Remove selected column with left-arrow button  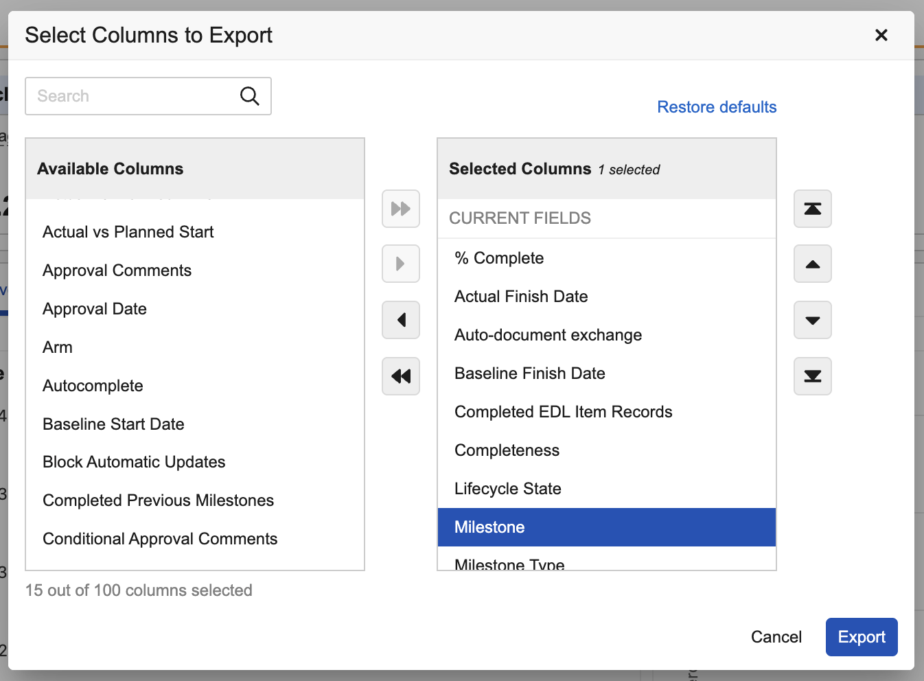pyautogui.click(x=401, y=320)
